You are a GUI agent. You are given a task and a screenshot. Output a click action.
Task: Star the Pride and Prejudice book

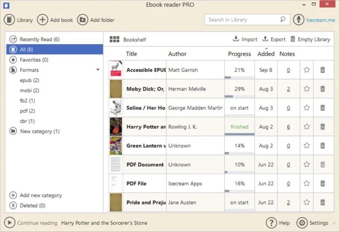point(306,202)
